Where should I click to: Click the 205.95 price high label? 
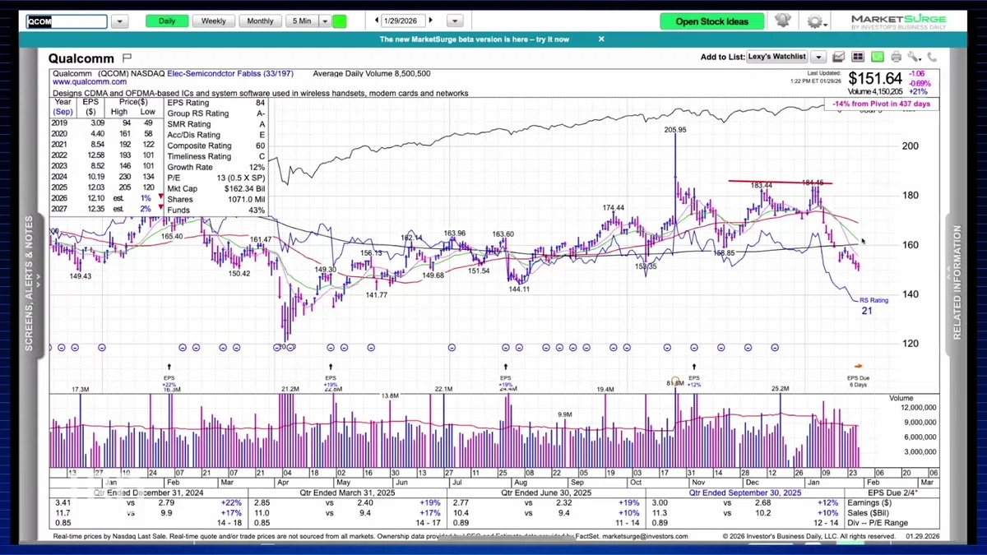click(x=675, y=130)
